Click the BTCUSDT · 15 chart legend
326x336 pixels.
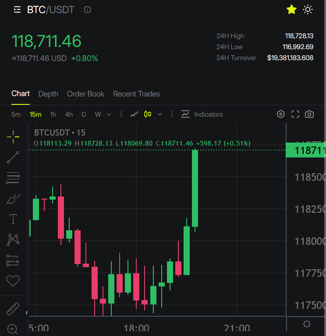[x=60, y=132]
